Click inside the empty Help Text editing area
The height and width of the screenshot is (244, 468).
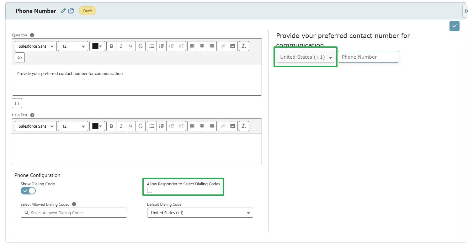[137, 149]
